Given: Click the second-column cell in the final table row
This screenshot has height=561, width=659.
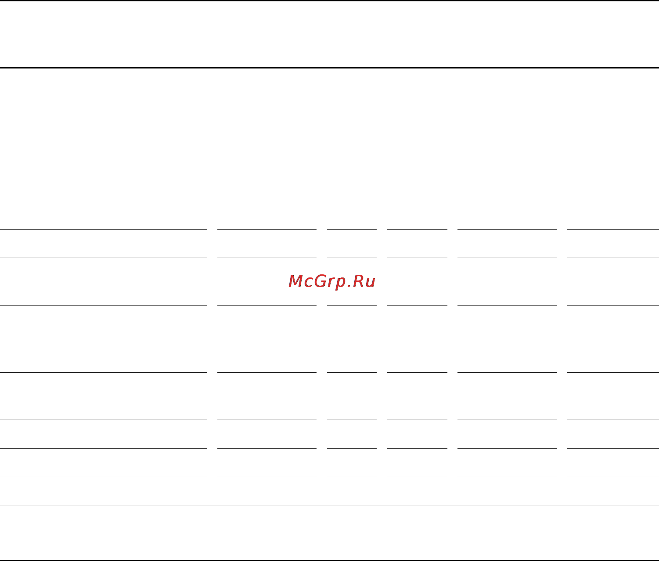Looking at the screenshot, I should 267,491.
